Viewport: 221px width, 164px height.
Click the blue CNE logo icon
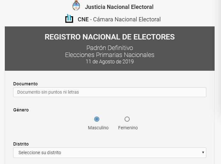(69, 19)
